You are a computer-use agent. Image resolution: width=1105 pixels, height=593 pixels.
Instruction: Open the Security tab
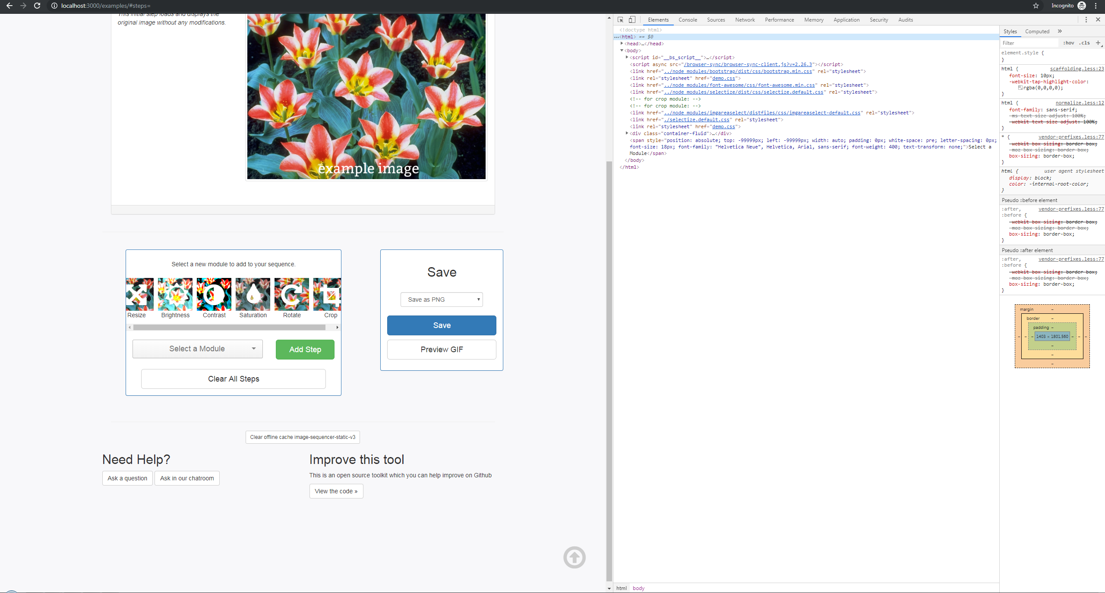[879, 20]
